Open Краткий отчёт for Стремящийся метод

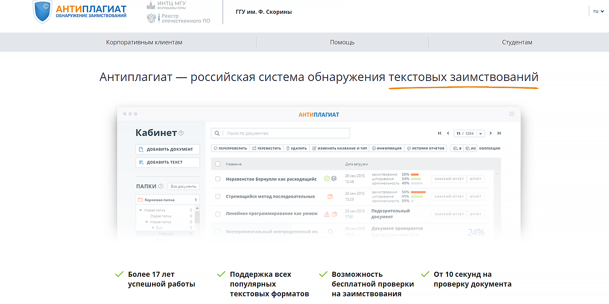click(449, 197)
